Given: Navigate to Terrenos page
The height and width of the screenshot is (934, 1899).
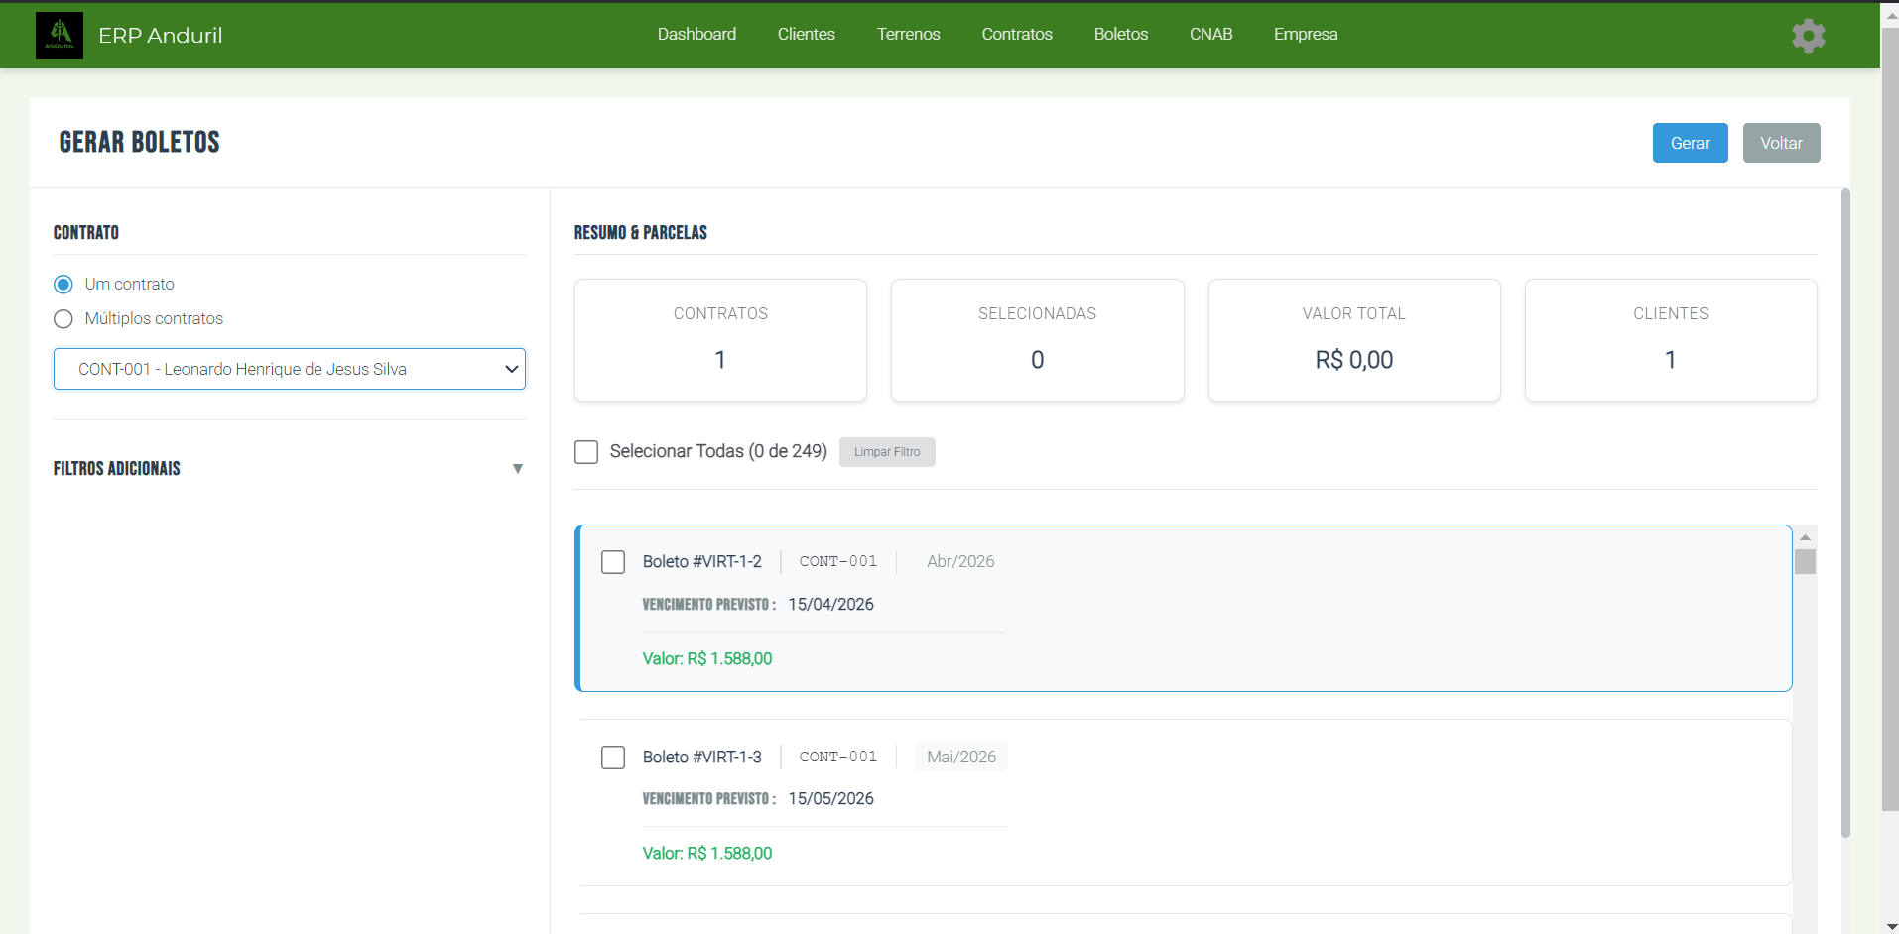Looking at the screenshot, I should [908, 34].
